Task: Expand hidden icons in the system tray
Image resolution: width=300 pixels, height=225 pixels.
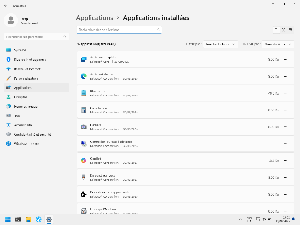Action: coord(240,219)
